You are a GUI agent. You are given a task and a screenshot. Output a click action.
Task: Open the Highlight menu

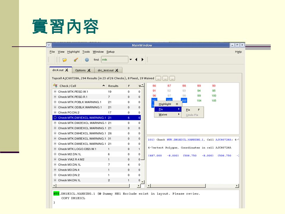click(73, 52)
